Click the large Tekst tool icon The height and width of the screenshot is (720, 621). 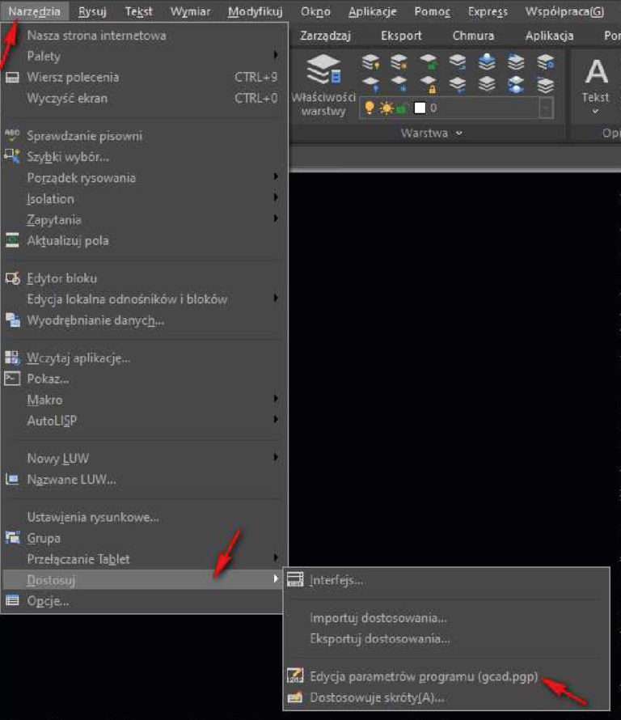pos(596,74)
